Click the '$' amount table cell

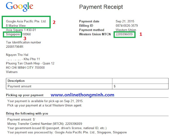tap(140, 86)
